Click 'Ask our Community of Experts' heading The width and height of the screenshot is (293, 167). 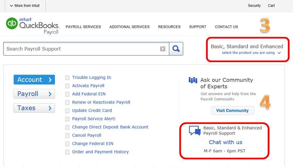pyautogui.click(x=227, y=83)
